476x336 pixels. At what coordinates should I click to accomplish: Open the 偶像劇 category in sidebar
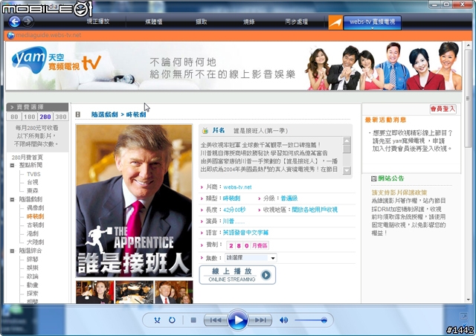(35, 208)
